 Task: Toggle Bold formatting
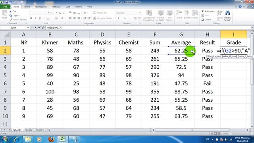(x=31, y=18)
